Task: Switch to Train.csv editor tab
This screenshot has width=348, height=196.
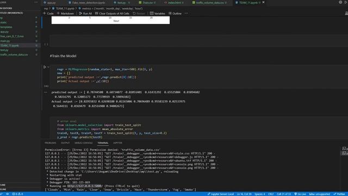Action: click(147, 3)
